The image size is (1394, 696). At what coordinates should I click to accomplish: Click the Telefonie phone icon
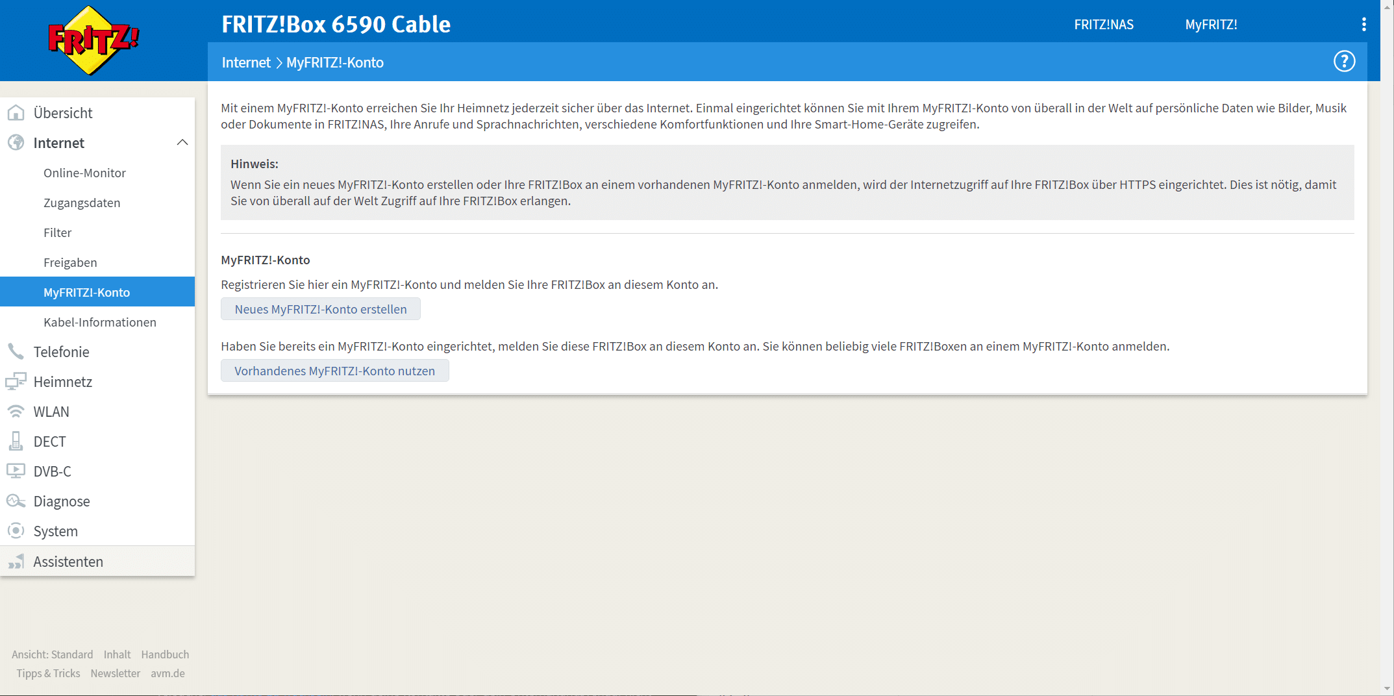pos(16,352)
